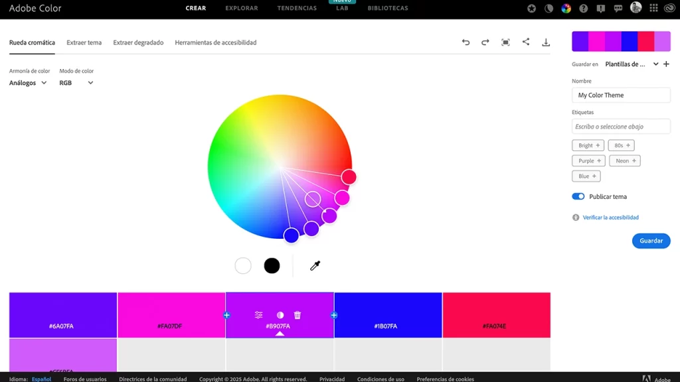This screenshot has height=382, width=680.
Task: Select the #FA074E red color swatch
Action: pos(496,314)
